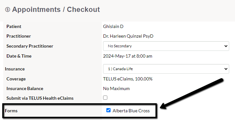
Task: Click the Secondary Practitioner dropdown arrow
Action: point(226,46)
